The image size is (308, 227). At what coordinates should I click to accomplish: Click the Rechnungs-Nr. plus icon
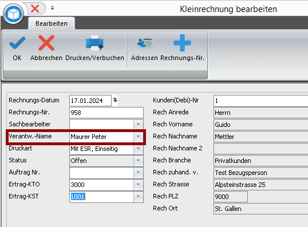pyautogui.click(x=182, y=43)
